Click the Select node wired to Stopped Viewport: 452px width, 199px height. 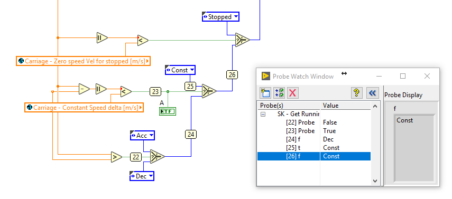click(x=243, y=40)
